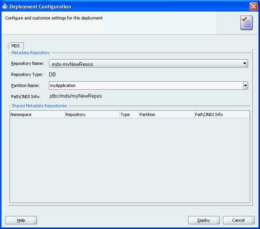Open Help for this dialog

pyautogui.click(x=21, y=220)
